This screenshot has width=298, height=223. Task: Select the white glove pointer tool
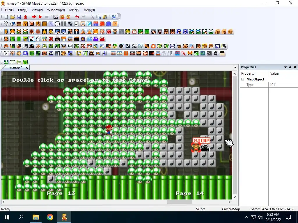[6, 24]
